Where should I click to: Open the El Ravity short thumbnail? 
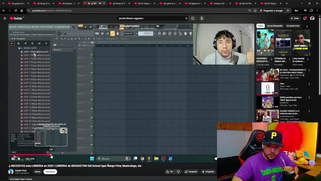pyautogui.click(x=283, y=43)
